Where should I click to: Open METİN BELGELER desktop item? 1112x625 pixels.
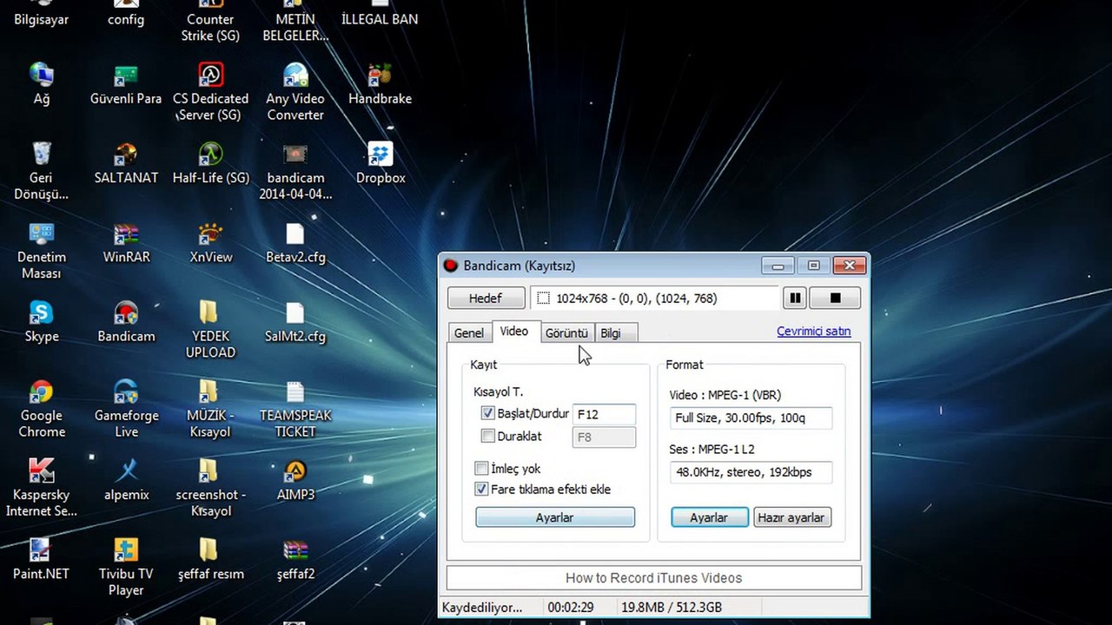tap(295, 22)
